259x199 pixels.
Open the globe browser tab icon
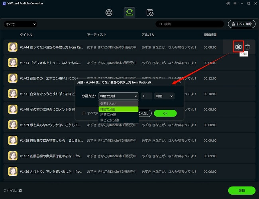109,13
